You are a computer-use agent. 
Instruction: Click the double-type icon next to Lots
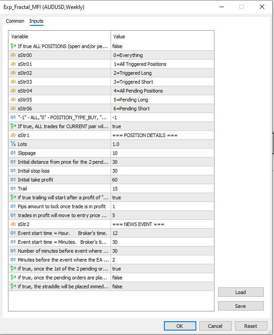(13, 144)
